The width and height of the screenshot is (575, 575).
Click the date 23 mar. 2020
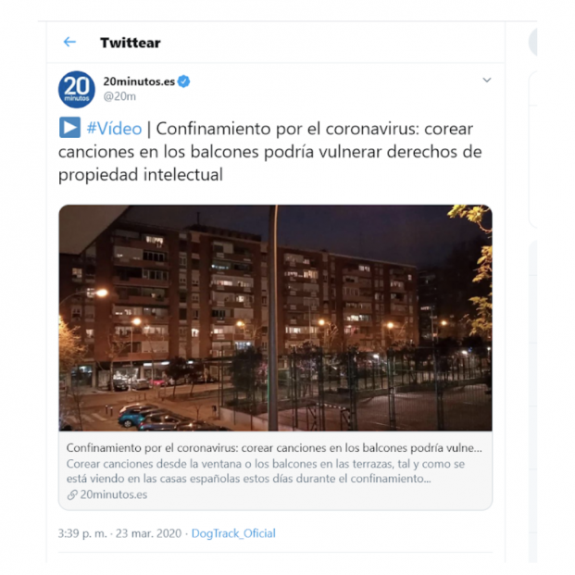148,533
